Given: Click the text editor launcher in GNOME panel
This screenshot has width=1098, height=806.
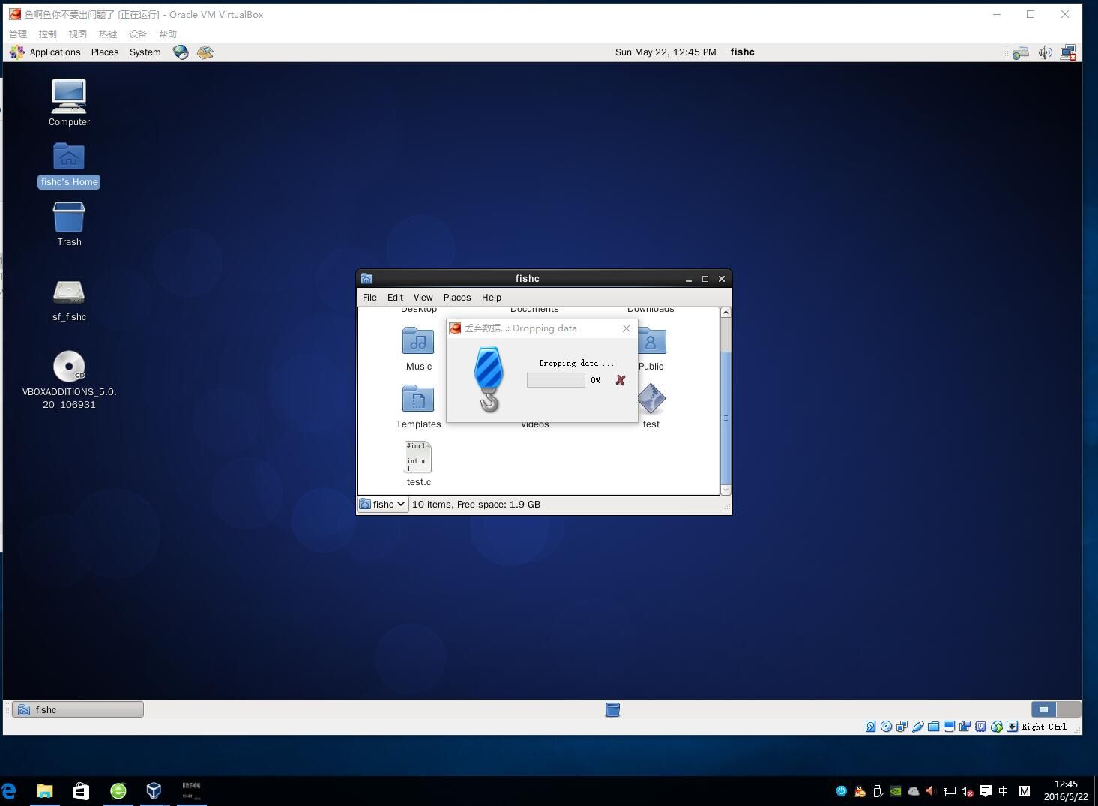Looking at the screenshot, I should tap(205, 52).
